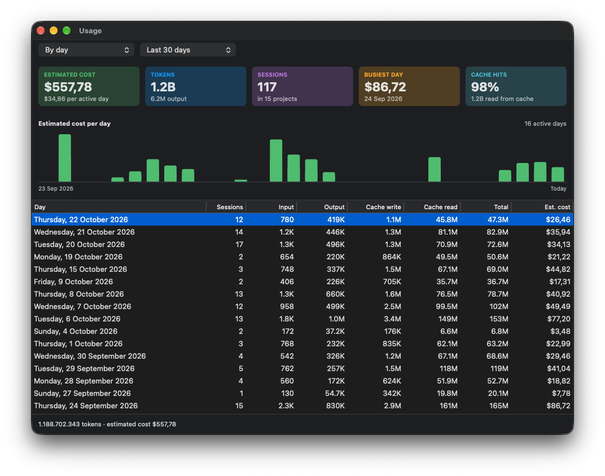Click the 2.3K input cell
605x476 pixels.
click(x=286, y=406)
